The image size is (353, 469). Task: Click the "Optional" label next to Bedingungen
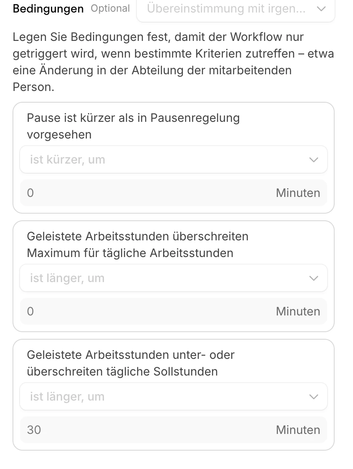coord(110,9)
